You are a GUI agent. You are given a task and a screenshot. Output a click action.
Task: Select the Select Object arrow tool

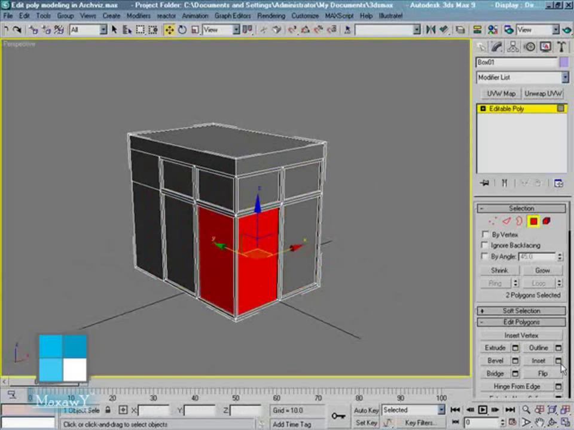pyautogui.click(x=114, y=30)
